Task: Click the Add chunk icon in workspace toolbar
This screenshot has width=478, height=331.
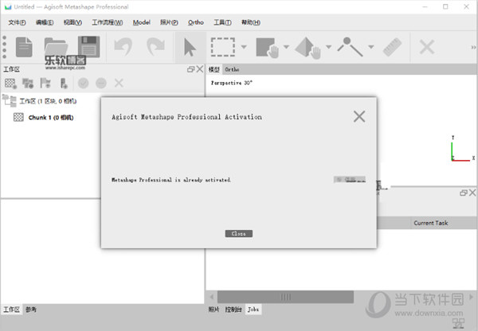Action: click(x=10, y=83)
